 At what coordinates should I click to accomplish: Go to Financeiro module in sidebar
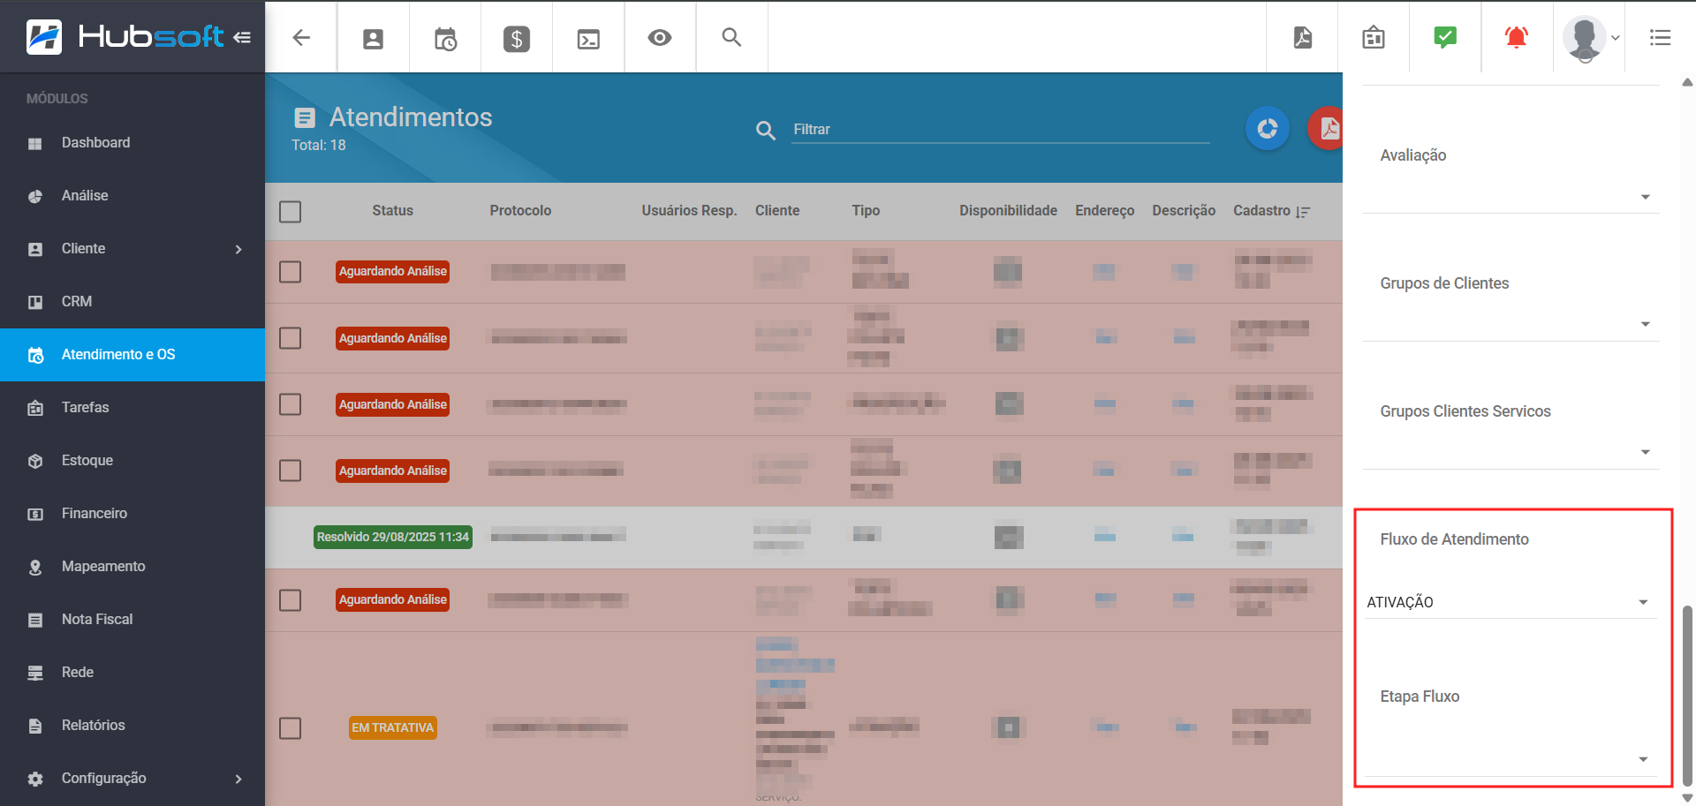click(94, 514)
